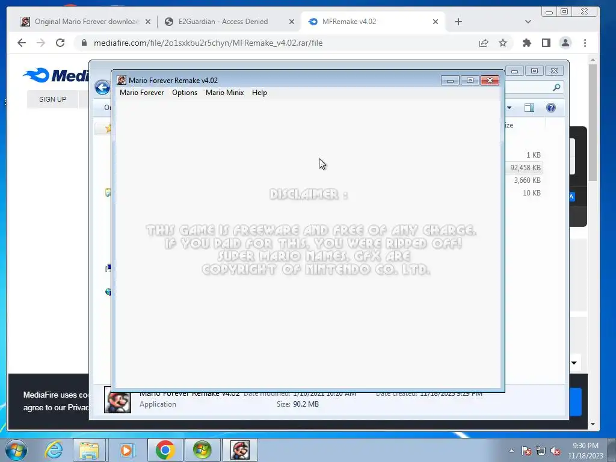Open the Help menu in the game
The width and height of the screenshot is (616, 462).
[x=259, y=93]
